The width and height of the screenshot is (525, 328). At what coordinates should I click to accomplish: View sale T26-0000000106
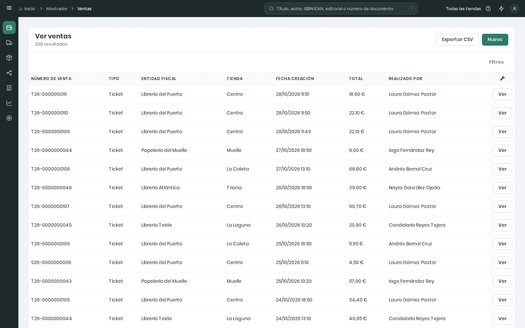point(502,244)
